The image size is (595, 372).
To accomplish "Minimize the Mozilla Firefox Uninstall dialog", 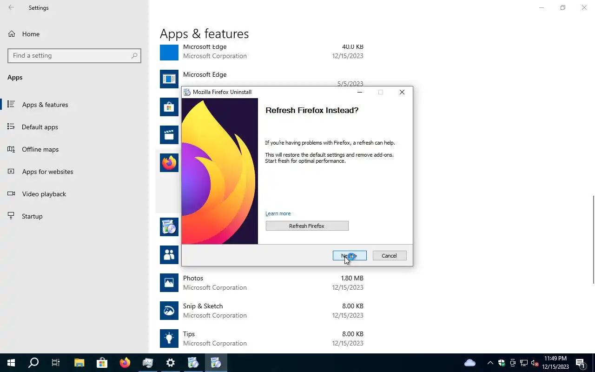I will [359, 92].
